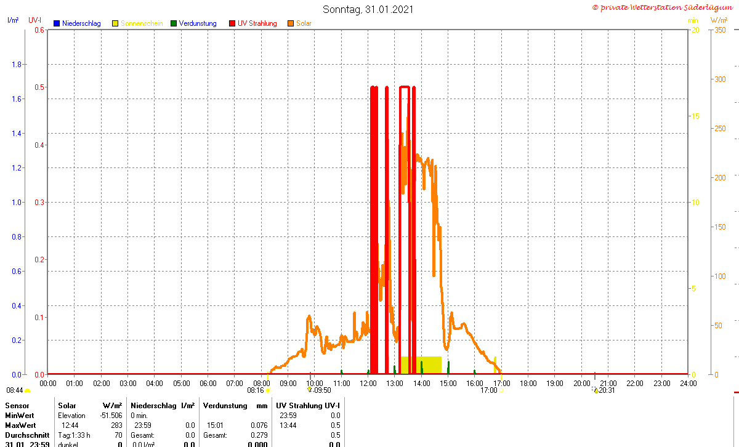The image size is (739, 447).
Task: Select the Verdunstung legend label
Action: click(x=198, y=23)
